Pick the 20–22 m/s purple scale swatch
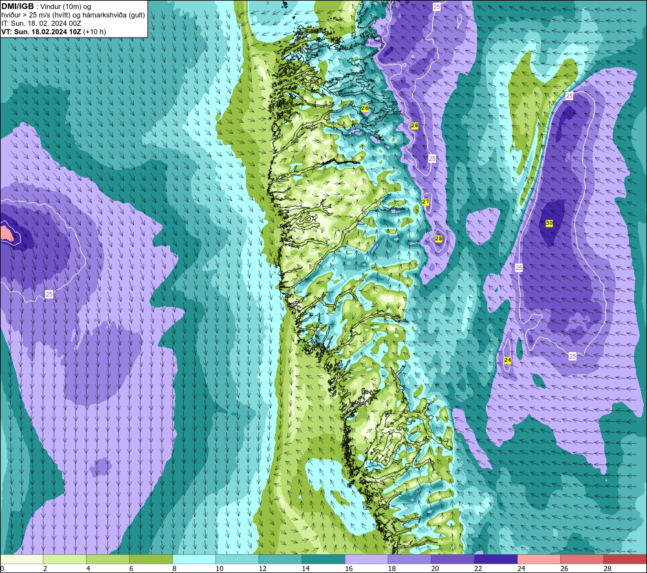647x573 pixels. coord(453,559)
